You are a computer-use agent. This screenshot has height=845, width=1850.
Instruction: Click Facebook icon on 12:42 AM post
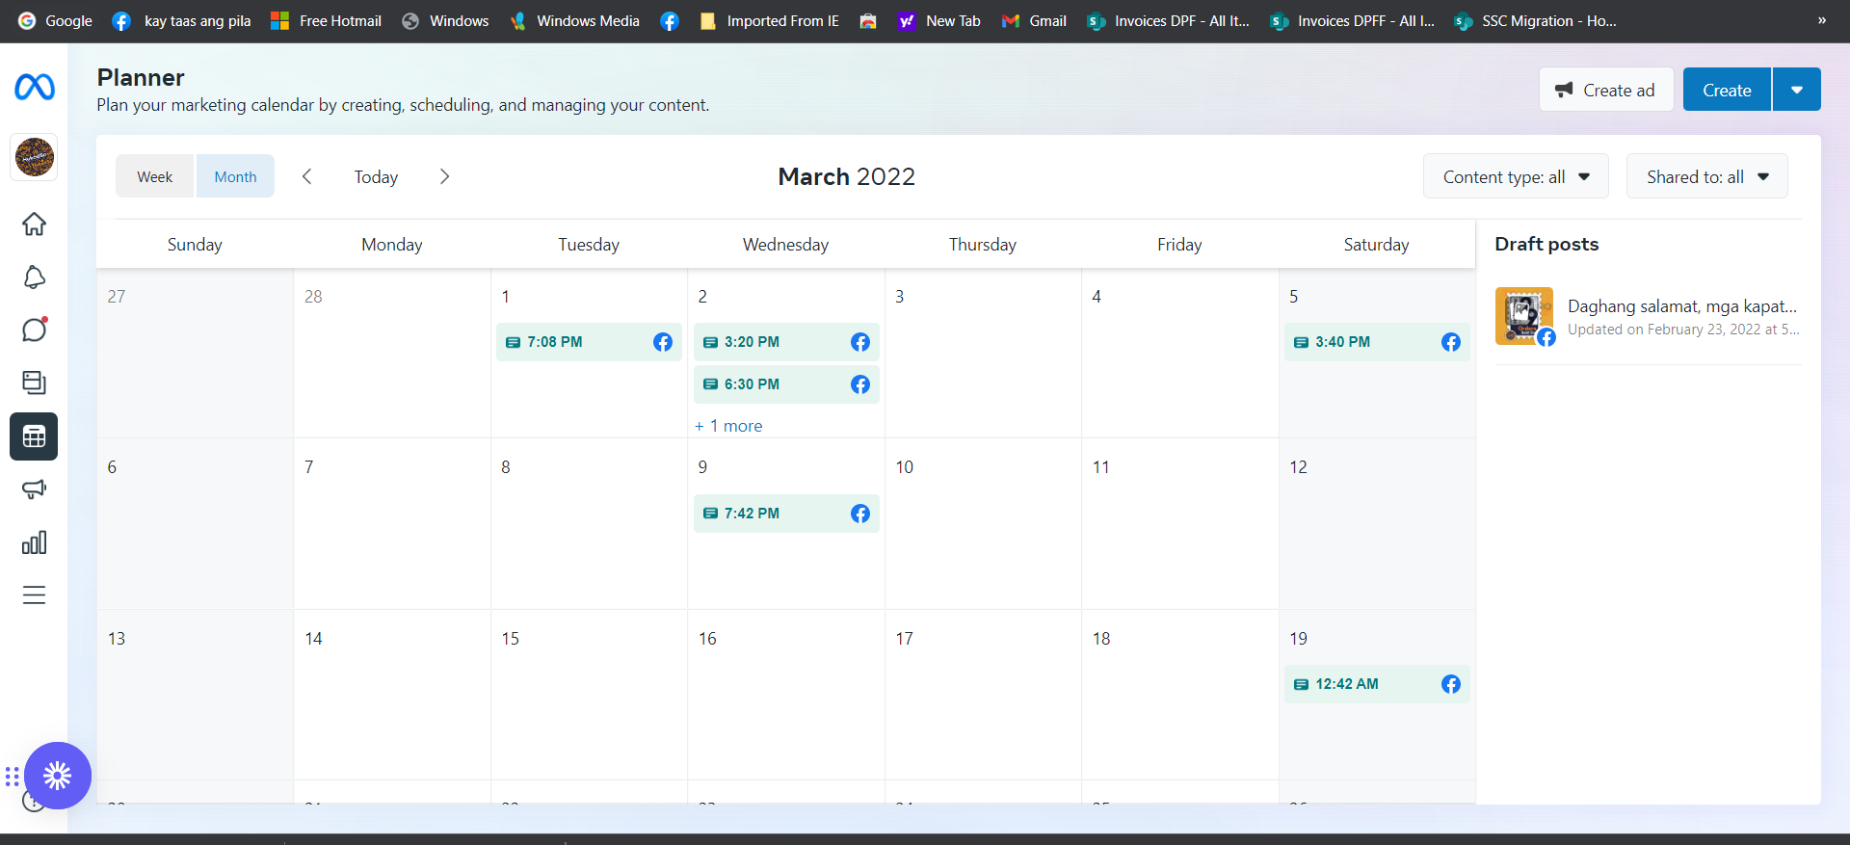(1451, 684)
